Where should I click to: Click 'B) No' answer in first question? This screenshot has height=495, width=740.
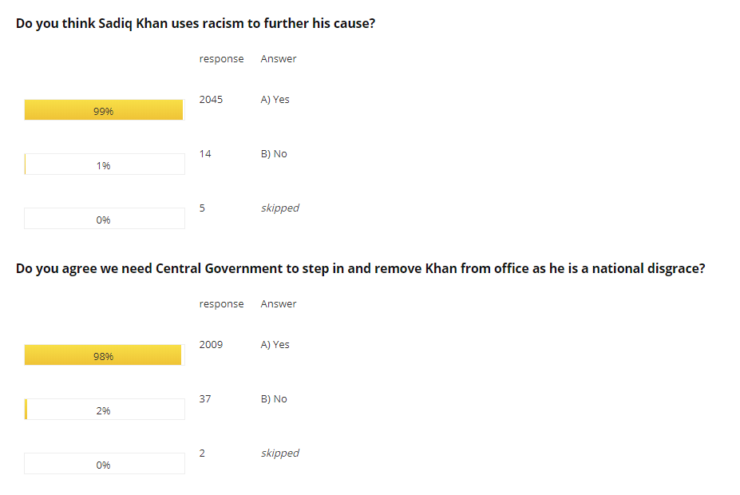click(x=274, y=154)
